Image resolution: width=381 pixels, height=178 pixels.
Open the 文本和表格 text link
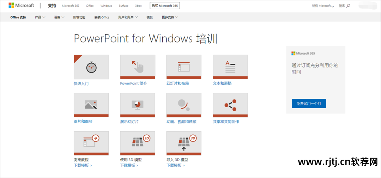coord(222,83)
